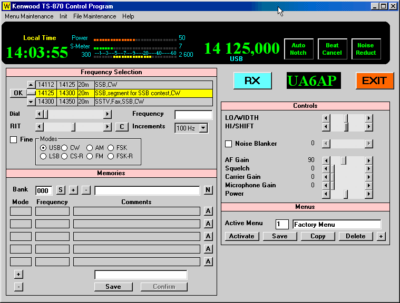Enable the Noise Blanker checkbox
This screenshot has width=400, height=303.
(229, 144)
